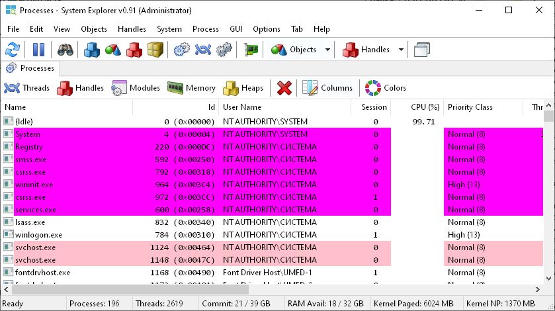Sort by the User Name column header
Screen dimensions: 555x311
284,107
